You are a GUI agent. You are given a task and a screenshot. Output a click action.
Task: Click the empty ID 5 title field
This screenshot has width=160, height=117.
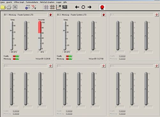click(x=78, y=66)
